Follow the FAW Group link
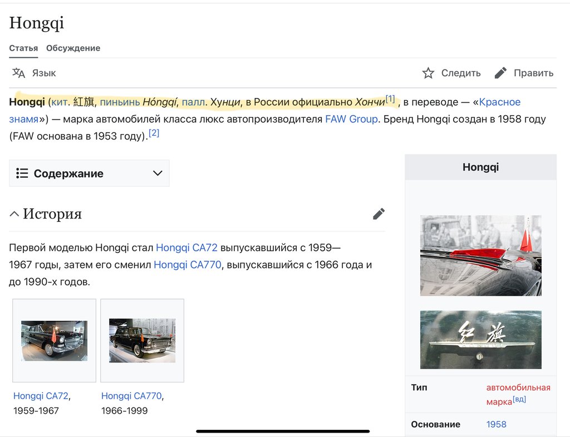 [351, 119]
